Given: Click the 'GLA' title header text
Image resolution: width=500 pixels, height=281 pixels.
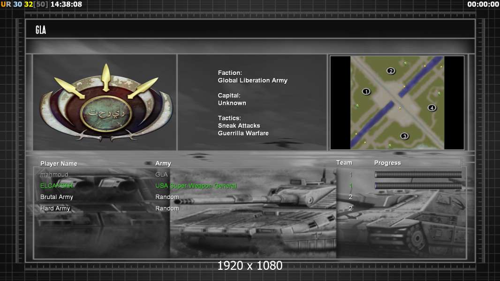Looking at the screenshot, I should click(41, 30).
